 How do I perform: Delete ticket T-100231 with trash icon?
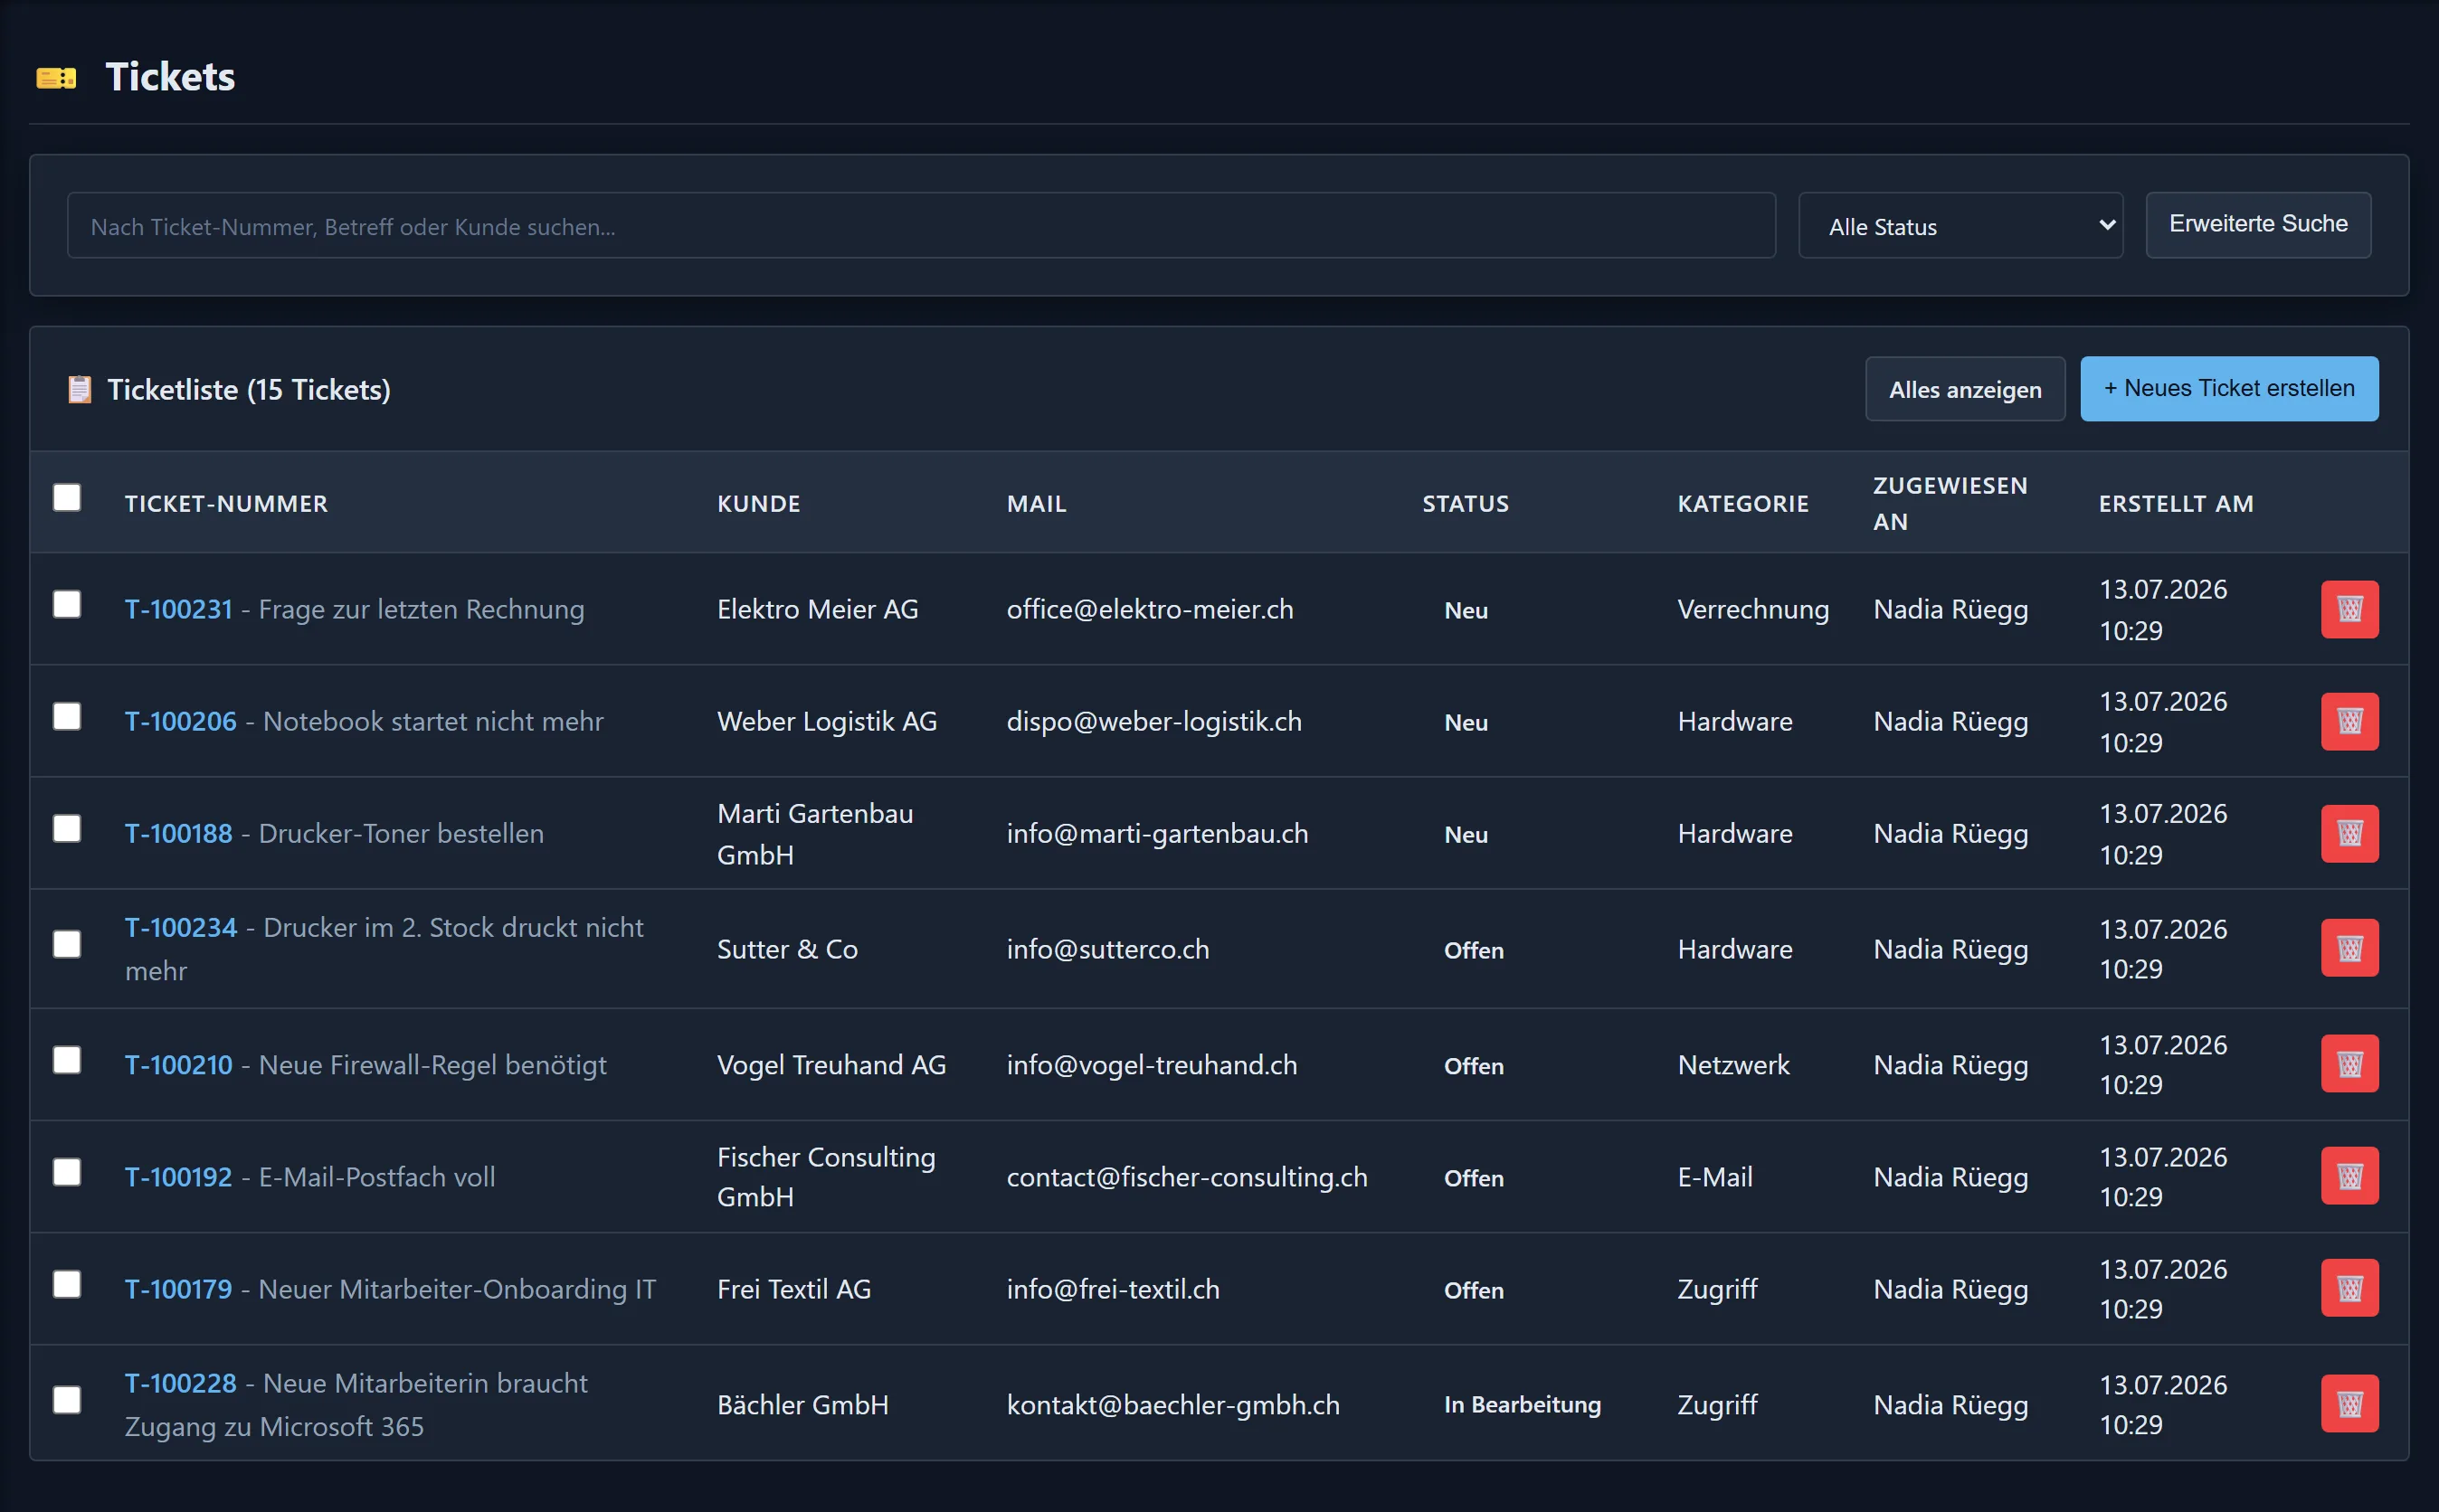pos(2349,609)
